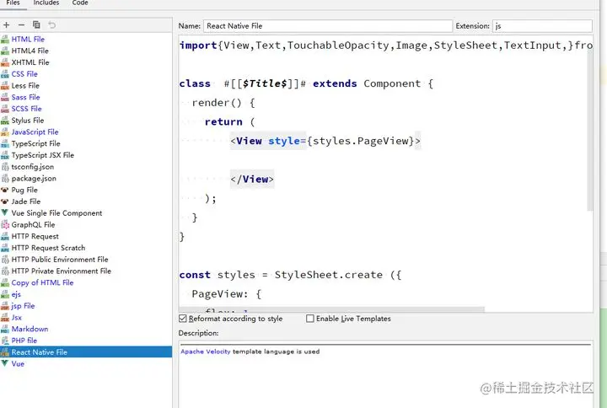
Task: Click the class $Title$ extends Component line
Action: click(306, 83)
